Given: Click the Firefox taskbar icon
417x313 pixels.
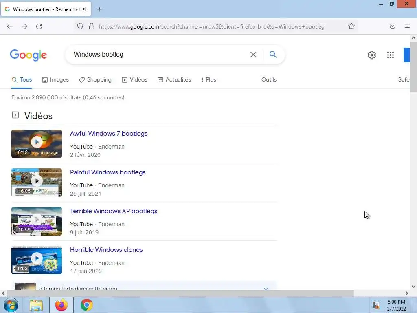Looking at the screenshot, I should click(x=61, y=305).
